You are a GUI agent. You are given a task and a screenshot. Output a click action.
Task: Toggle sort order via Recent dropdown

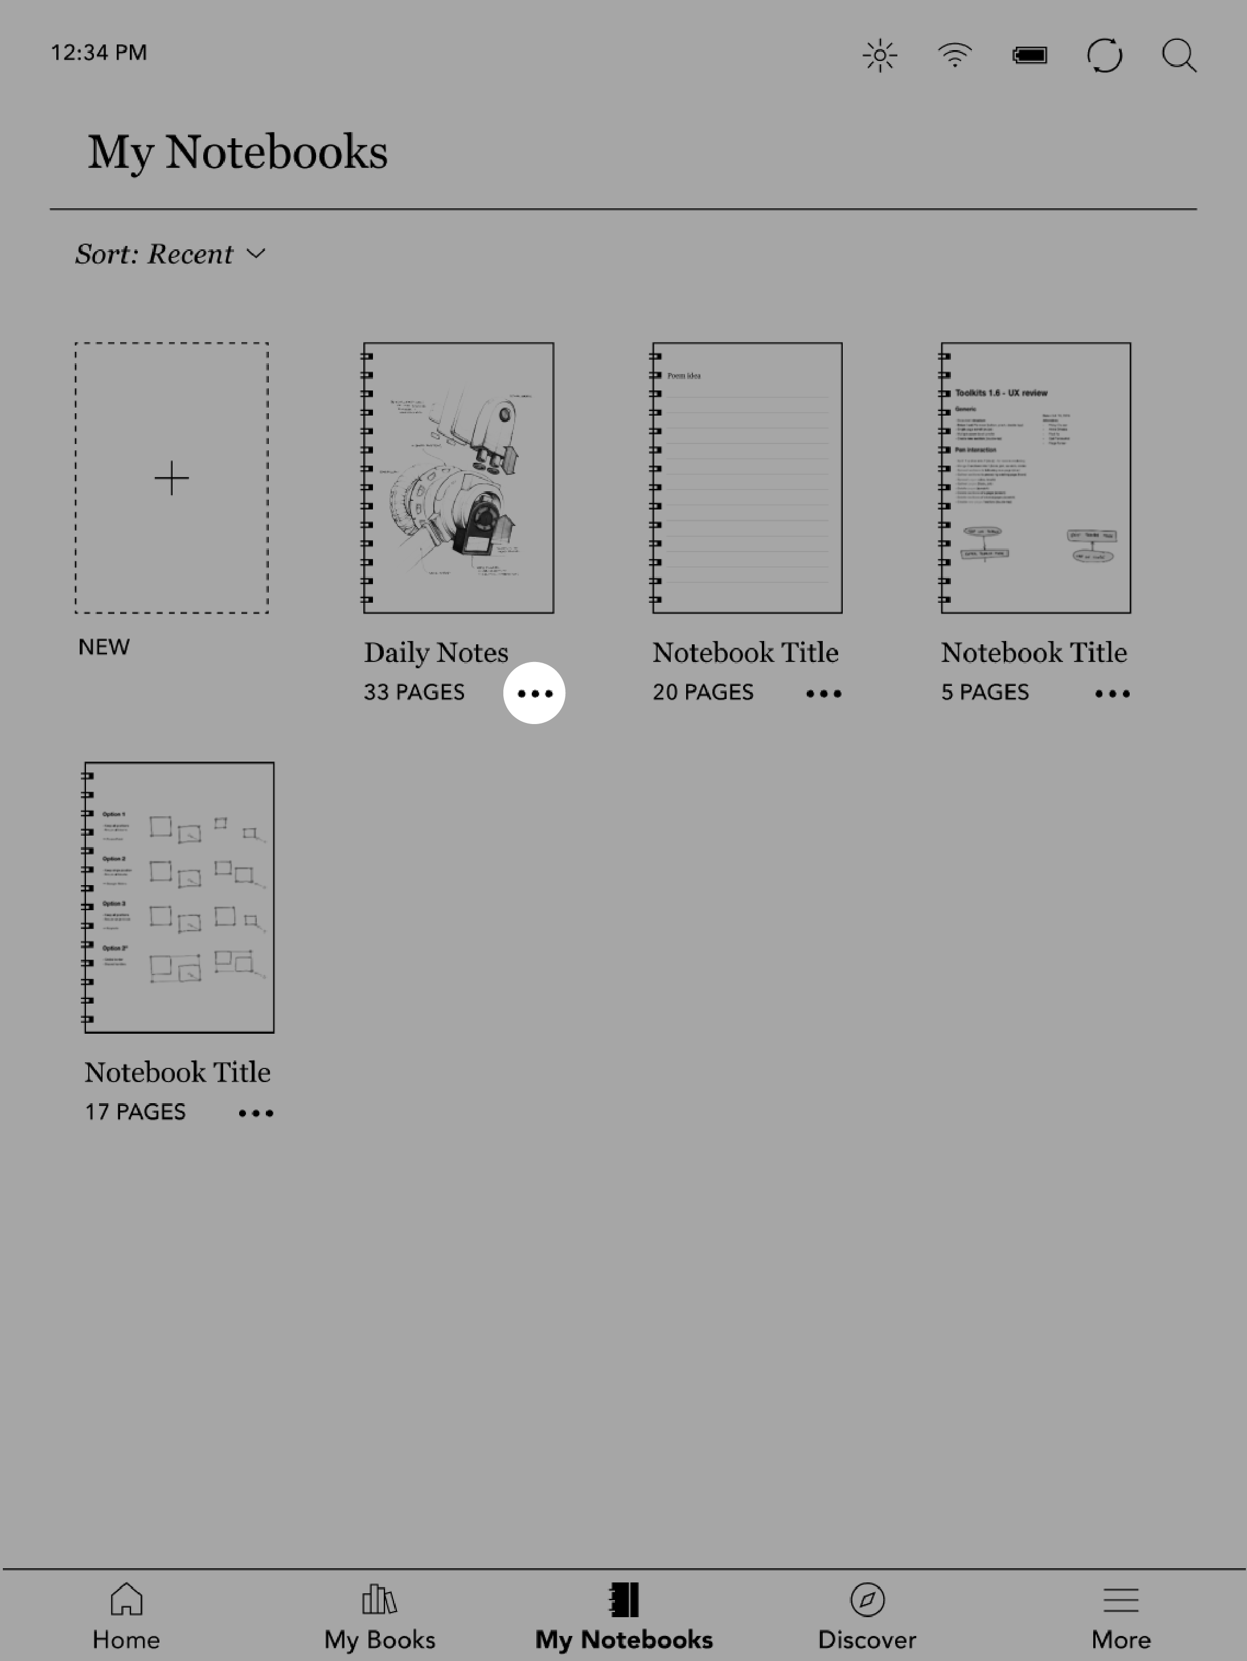(171, 254)
